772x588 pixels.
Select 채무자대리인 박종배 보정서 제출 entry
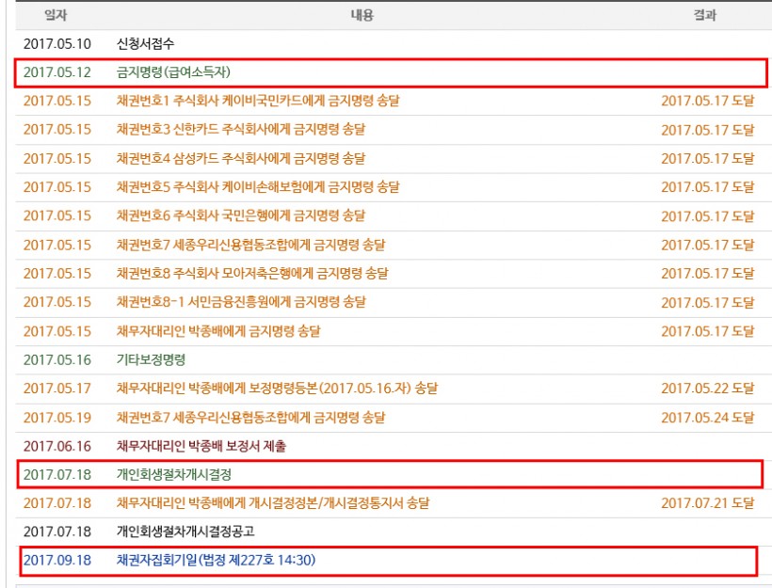point(201,446)
